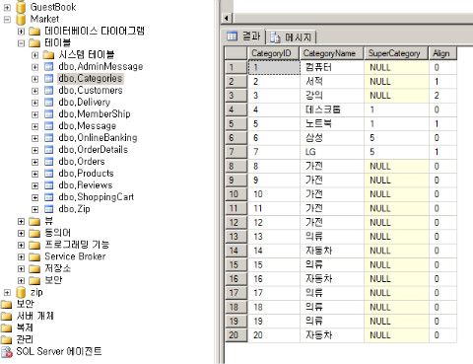The image size is (473, 364).
Task: Click the 관리 folder icon
Action: coord(6,339)
